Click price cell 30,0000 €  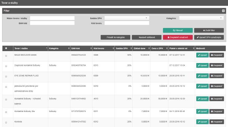[163, 99]
